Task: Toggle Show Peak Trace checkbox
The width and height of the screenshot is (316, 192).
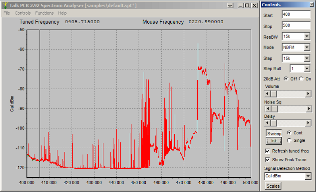Action: coord(268,160)
